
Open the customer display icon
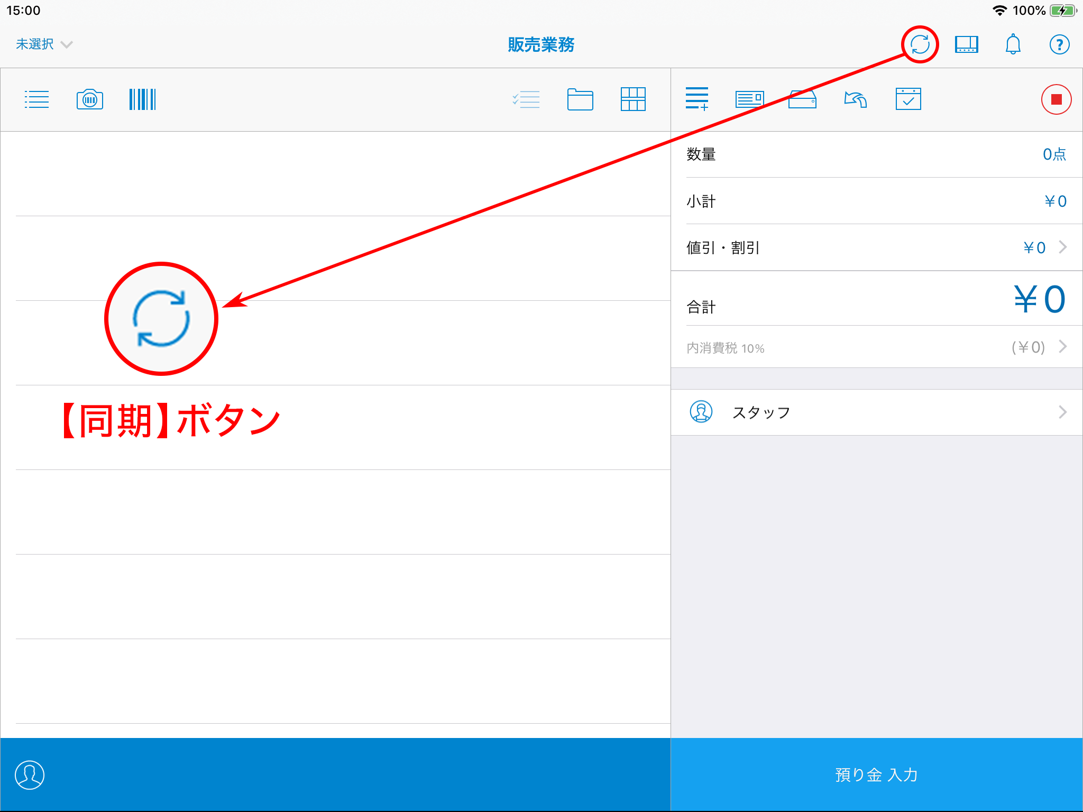pyautogui.click(x=966, y=44)
